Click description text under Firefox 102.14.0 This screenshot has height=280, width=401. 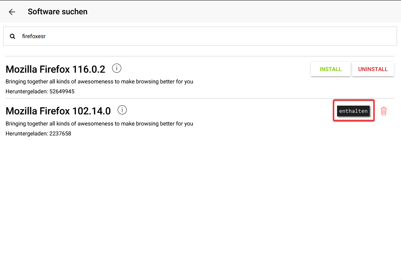click(99, 124)
